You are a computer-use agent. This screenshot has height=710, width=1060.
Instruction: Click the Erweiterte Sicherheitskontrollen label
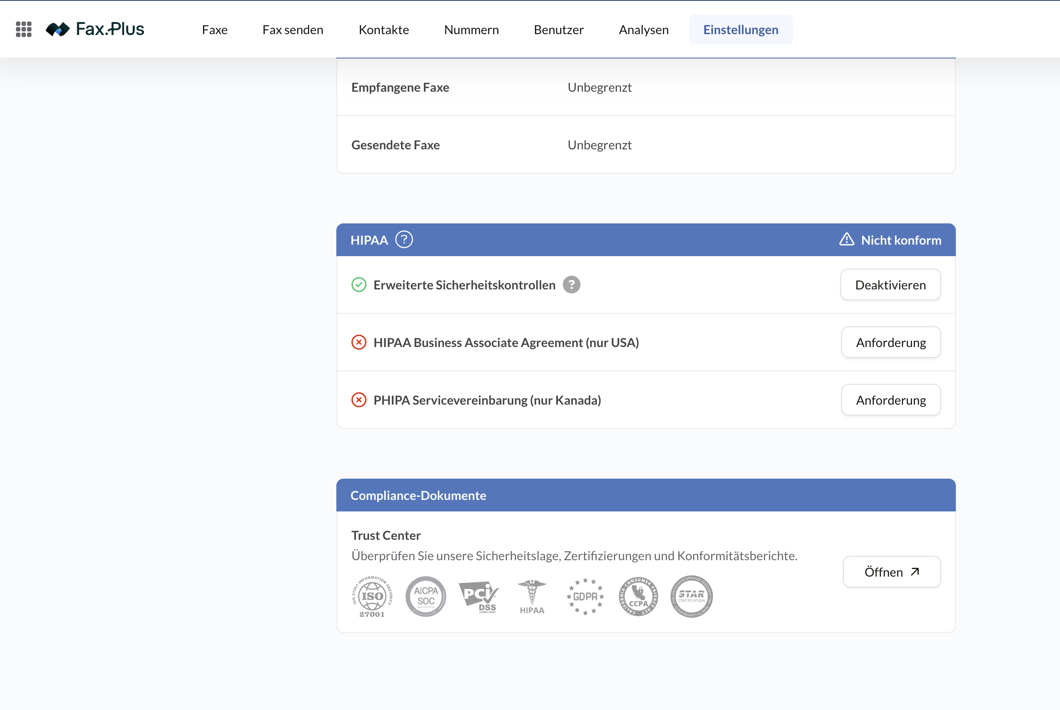click(x=464, y=285)
